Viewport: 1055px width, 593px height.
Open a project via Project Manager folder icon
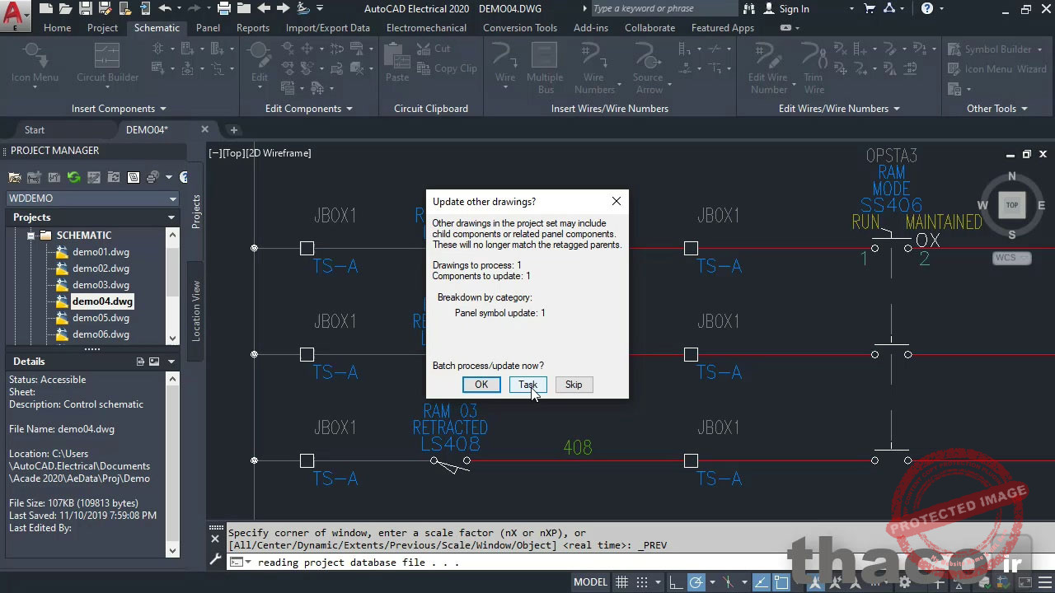15,178
